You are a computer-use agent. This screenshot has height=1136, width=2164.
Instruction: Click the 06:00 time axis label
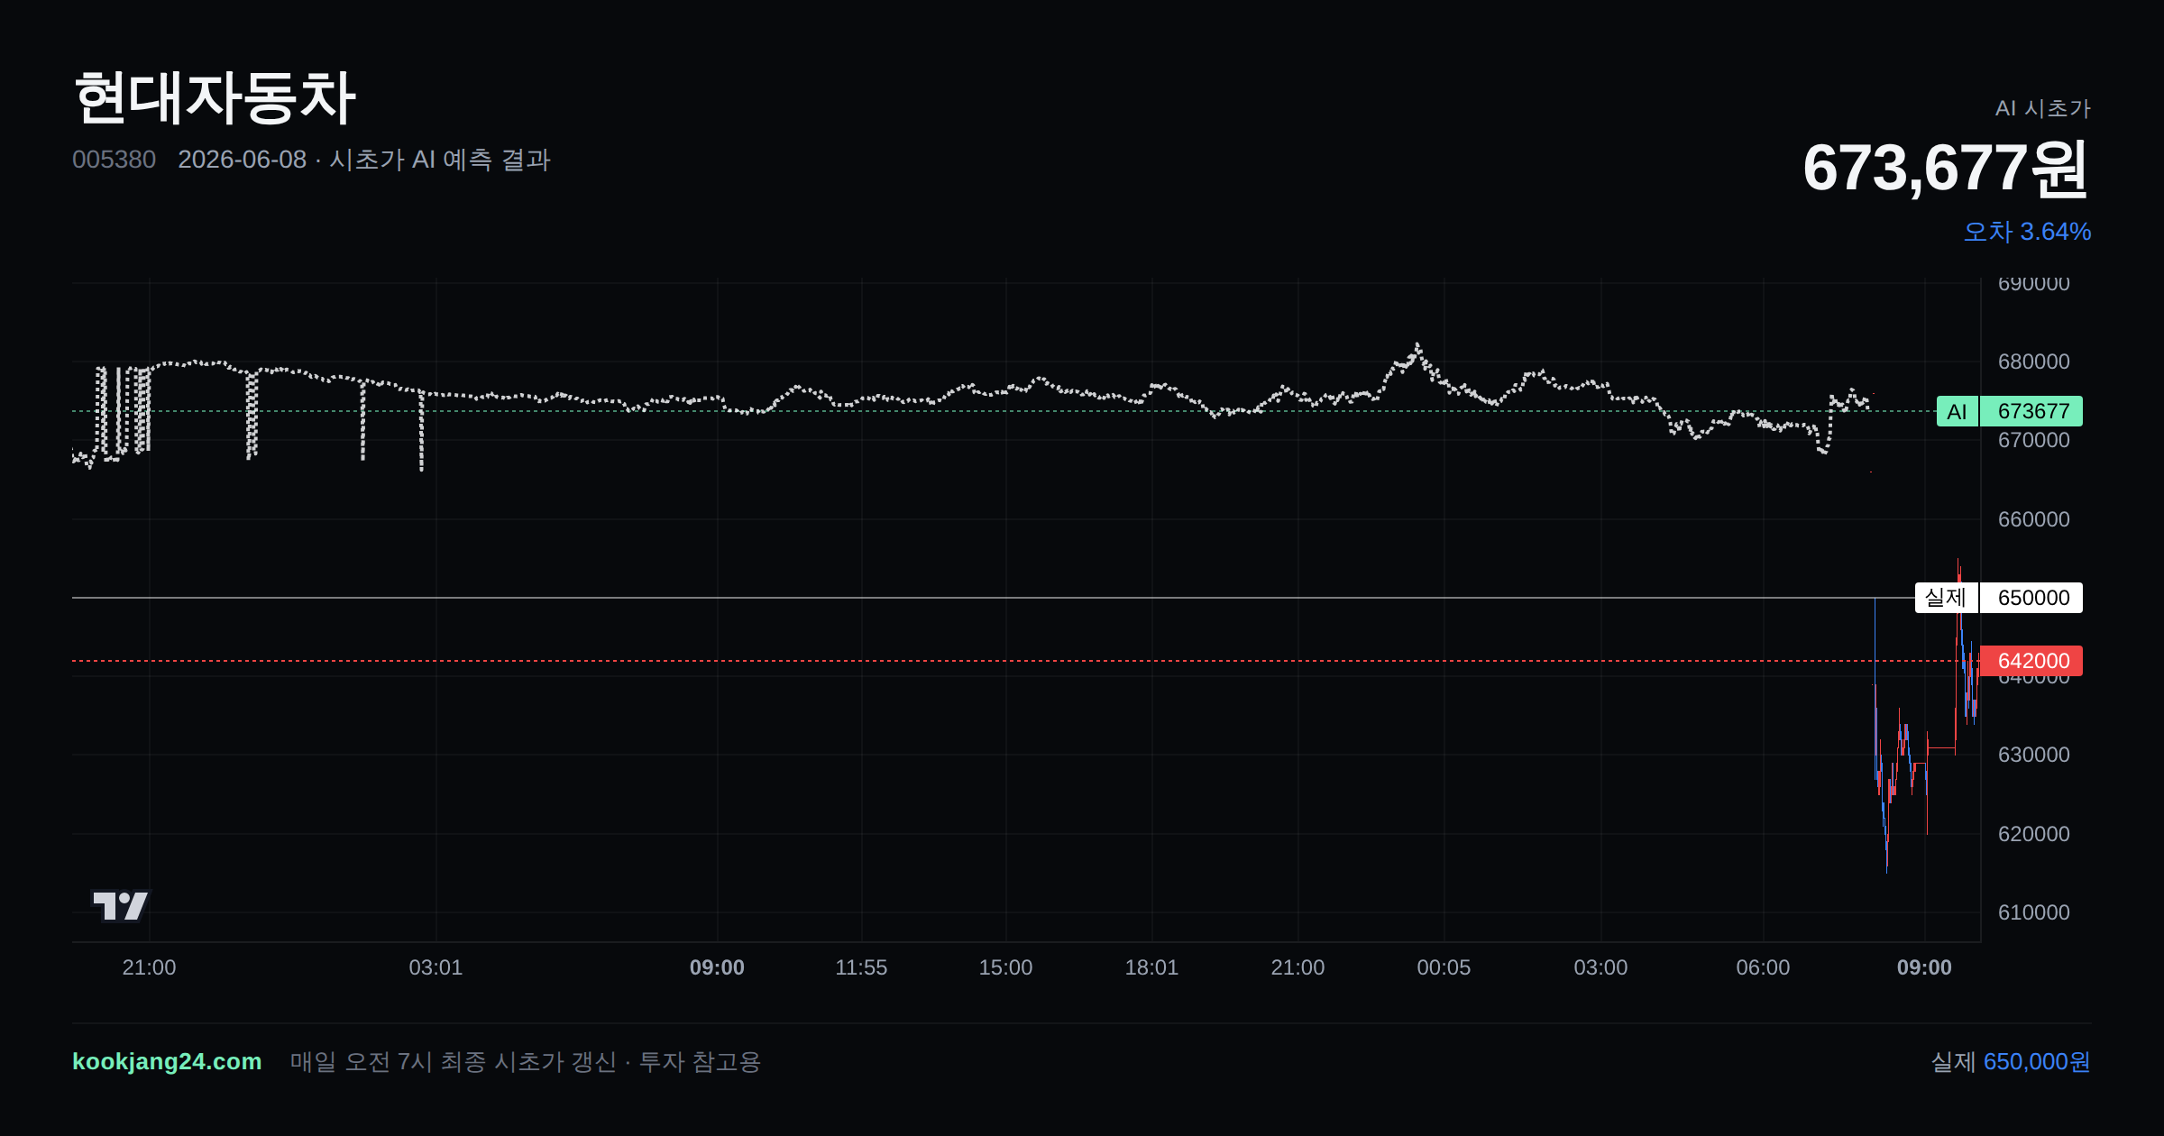(x=1763, y=967)
